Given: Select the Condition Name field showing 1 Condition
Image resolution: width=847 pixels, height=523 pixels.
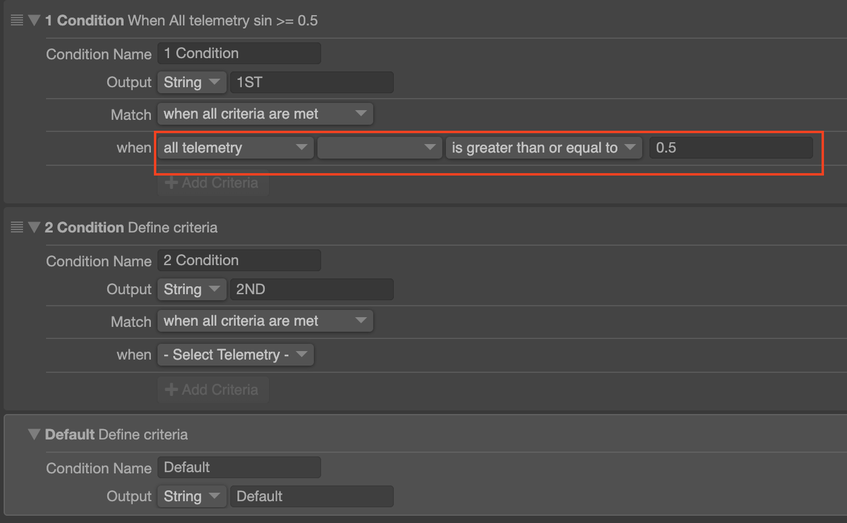Looking at the screenshot, I should (x=239, y=53).
